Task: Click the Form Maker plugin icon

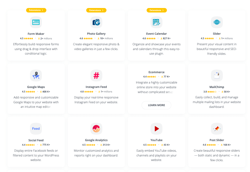Action: click(36, 22)
